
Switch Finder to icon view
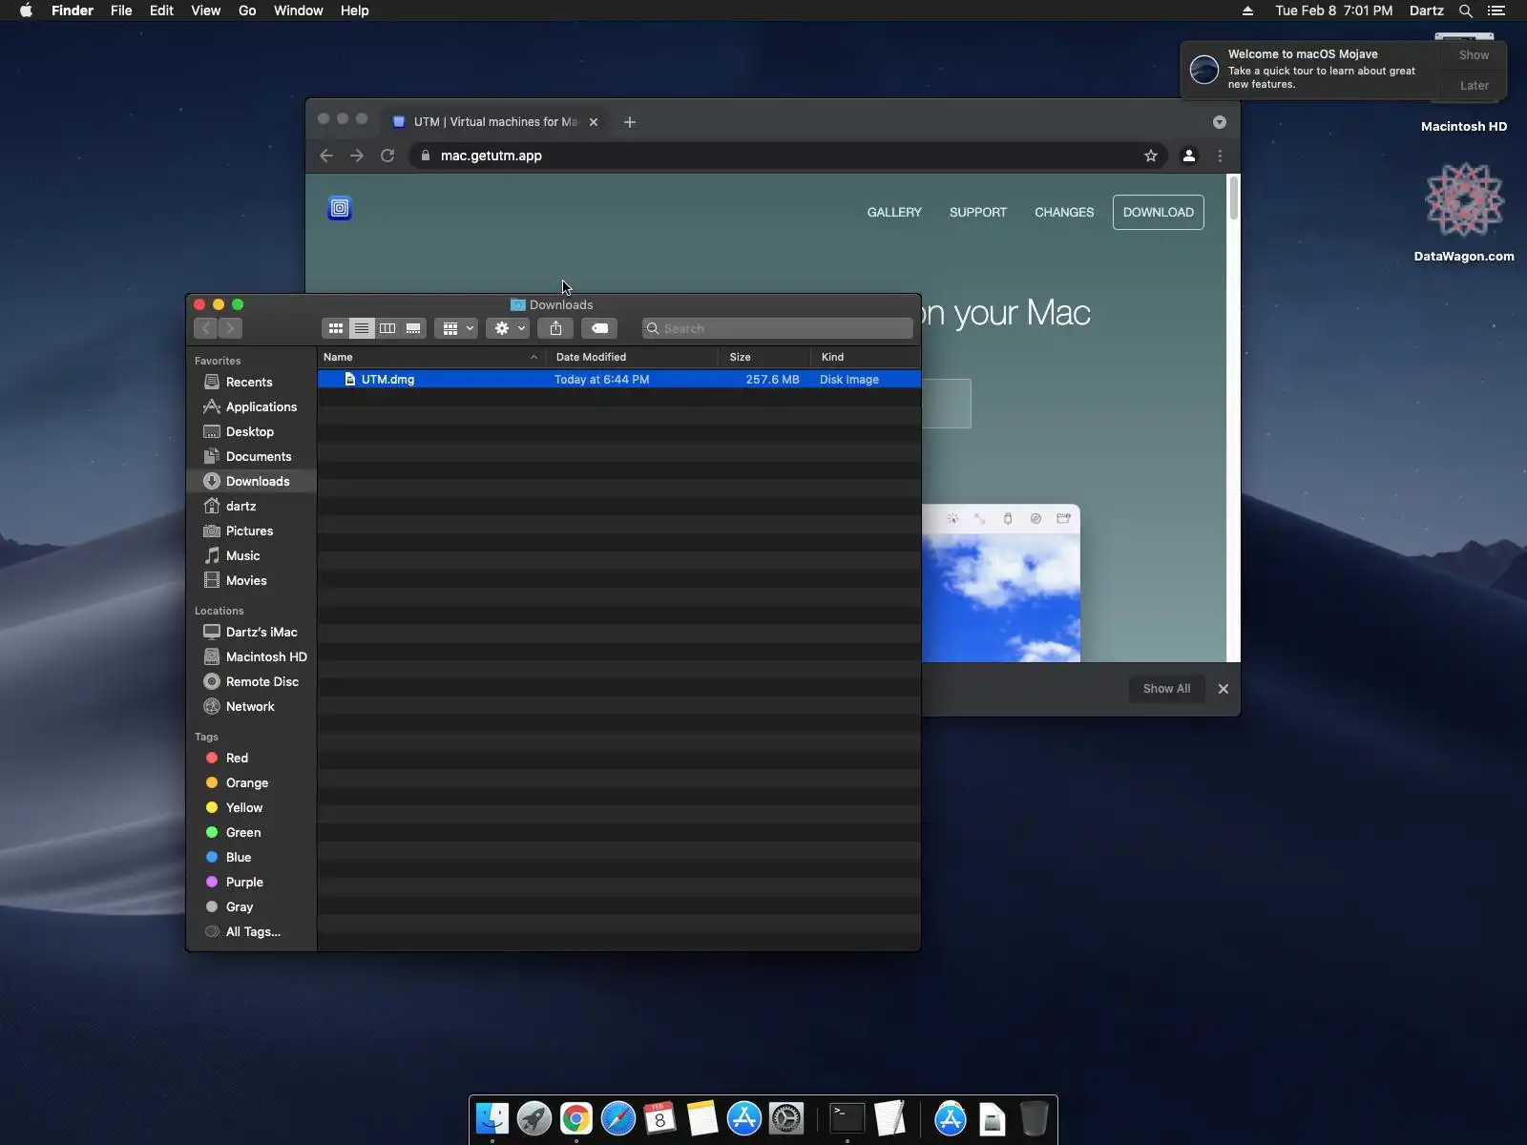point(336,328)
